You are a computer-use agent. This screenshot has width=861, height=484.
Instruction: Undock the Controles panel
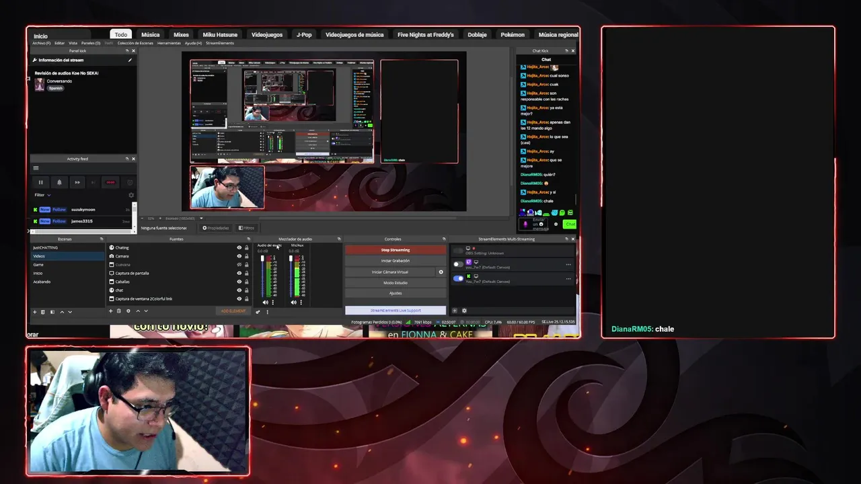[x=444, y=239]
